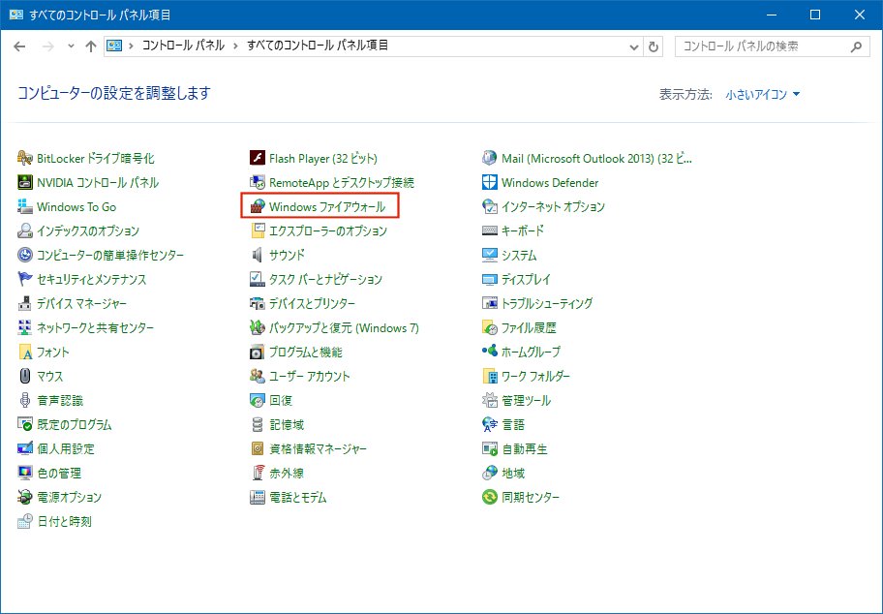Open the ホームグループ icon
This screenshot has width=883, height=614.
click(x=489, y=353)
